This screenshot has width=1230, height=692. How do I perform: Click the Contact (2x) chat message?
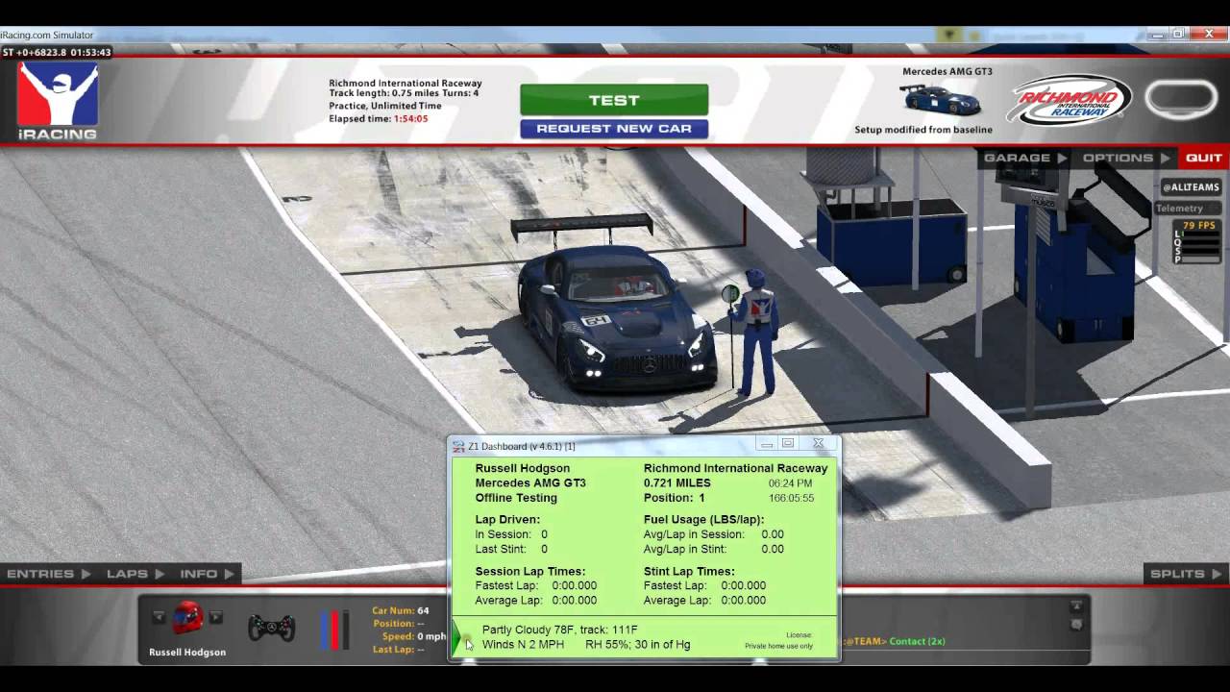pos(917,641)
